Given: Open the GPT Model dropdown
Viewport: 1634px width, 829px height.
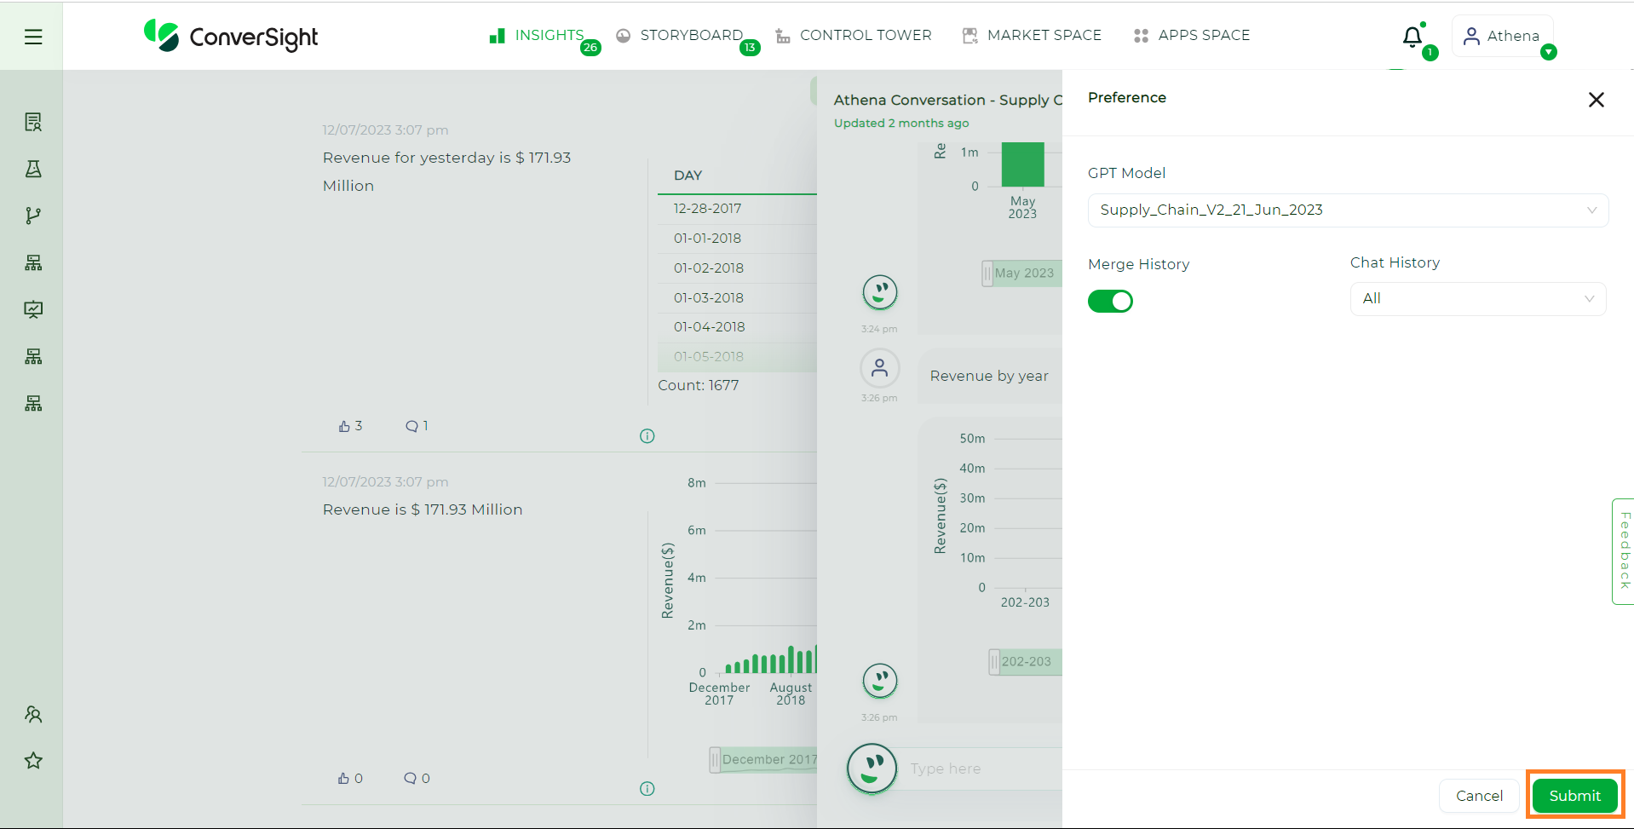Looking at the screenshot, I should point(1347,210).
